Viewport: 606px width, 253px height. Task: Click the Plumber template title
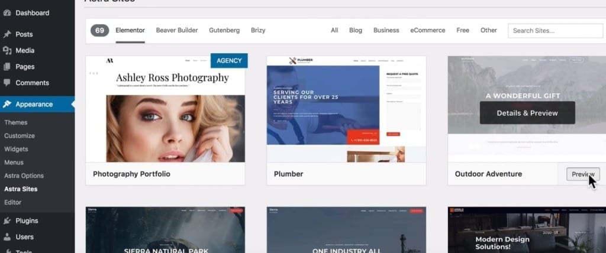click(x=288, y=174)
